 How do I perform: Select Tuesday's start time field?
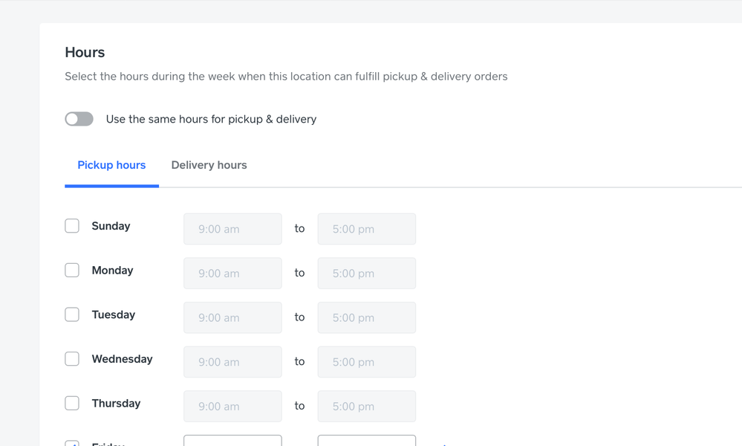pyautogui.click(x=232, y=317)
